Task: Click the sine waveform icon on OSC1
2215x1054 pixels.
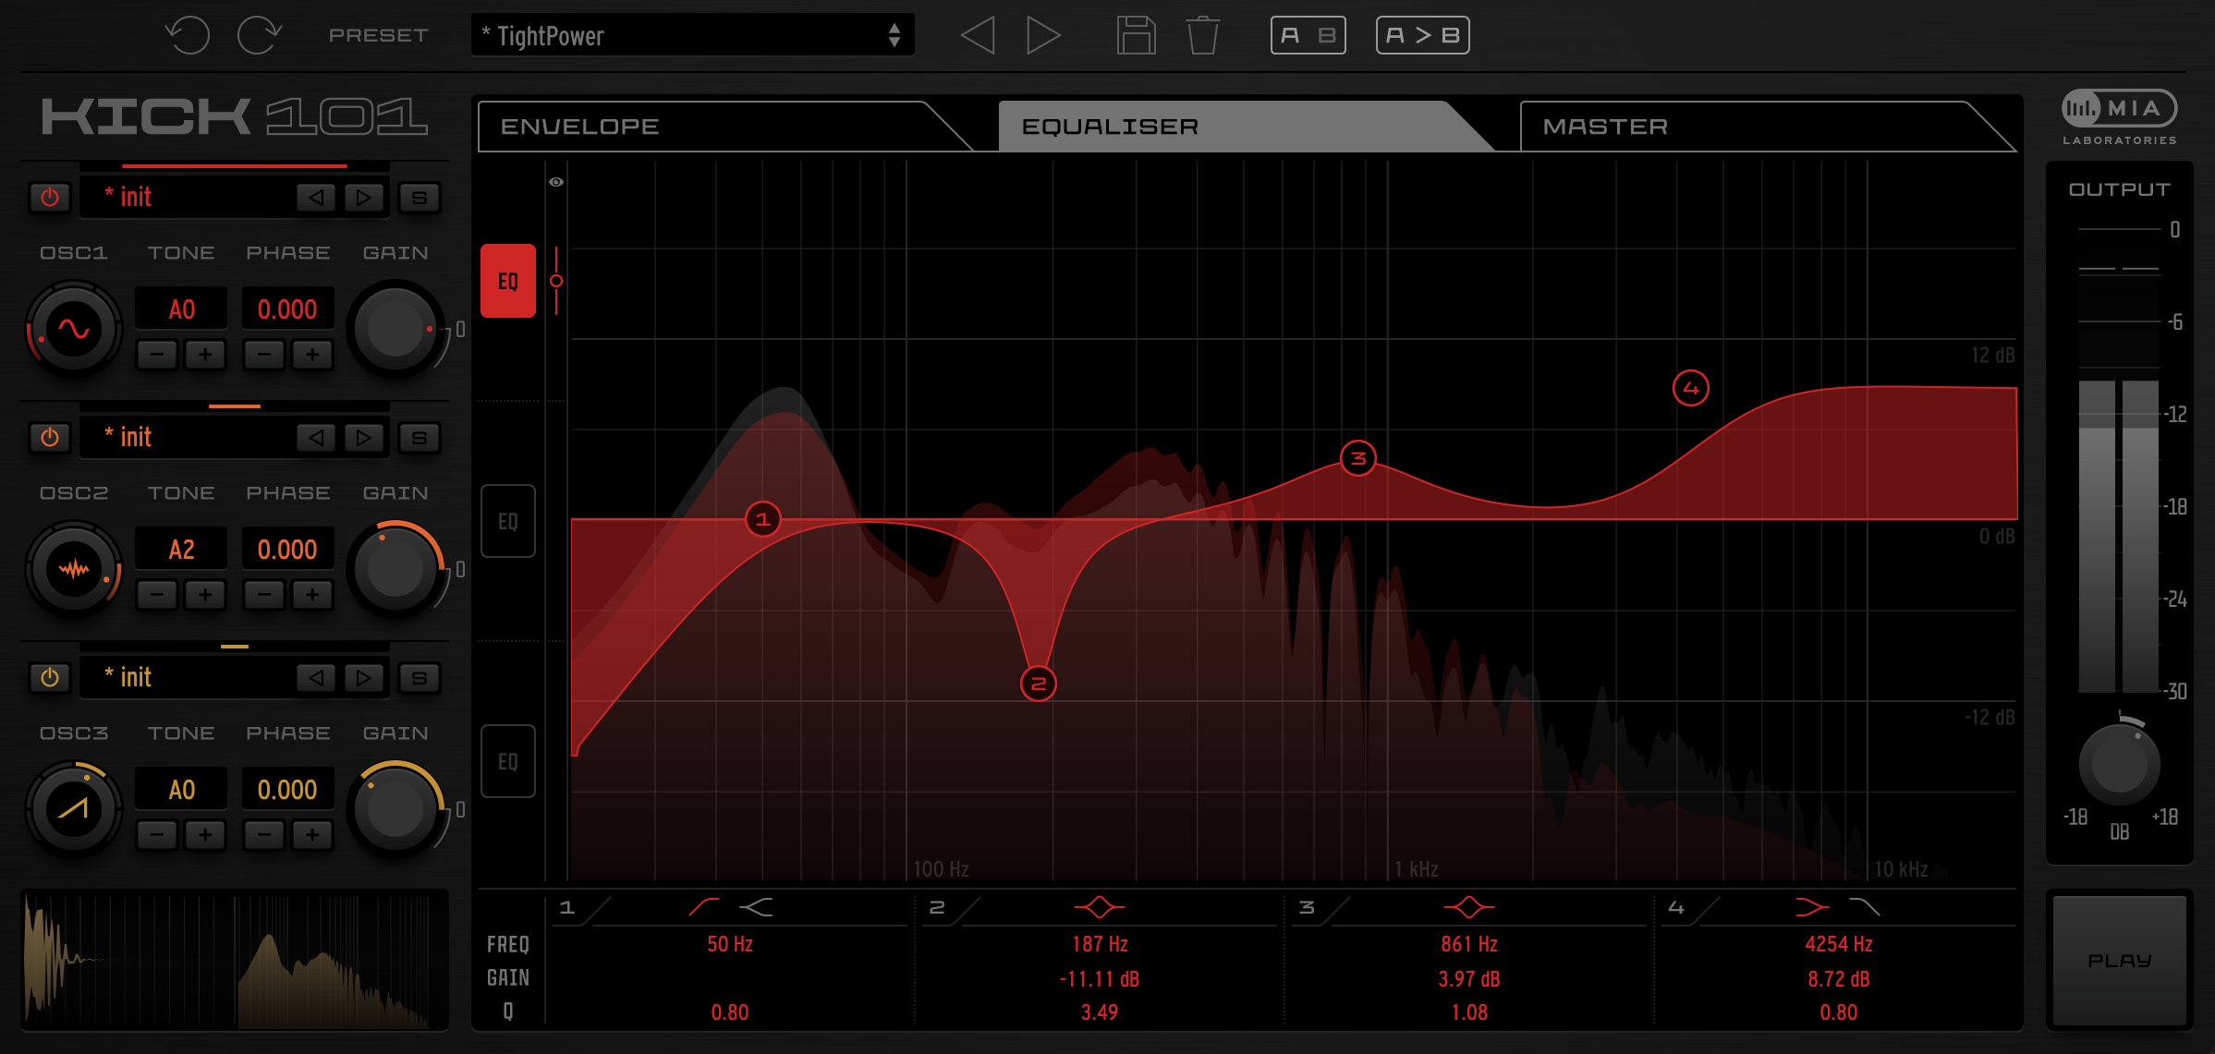Action: coord(73,328)
